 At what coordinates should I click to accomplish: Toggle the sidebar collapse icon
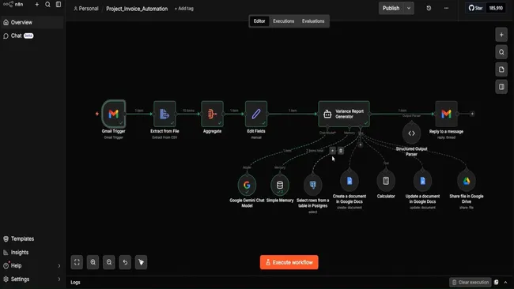[x=59, y=4]
